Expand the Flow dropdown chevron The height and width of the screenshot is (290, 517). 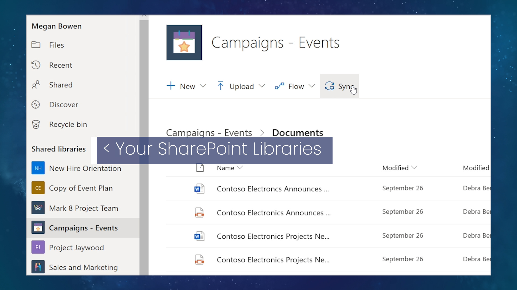coord(312,86)
